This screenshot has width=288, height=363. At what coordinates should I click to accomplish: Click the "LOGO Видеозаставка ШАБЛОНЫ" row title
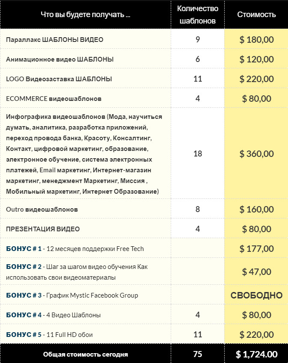coord(59,79)
